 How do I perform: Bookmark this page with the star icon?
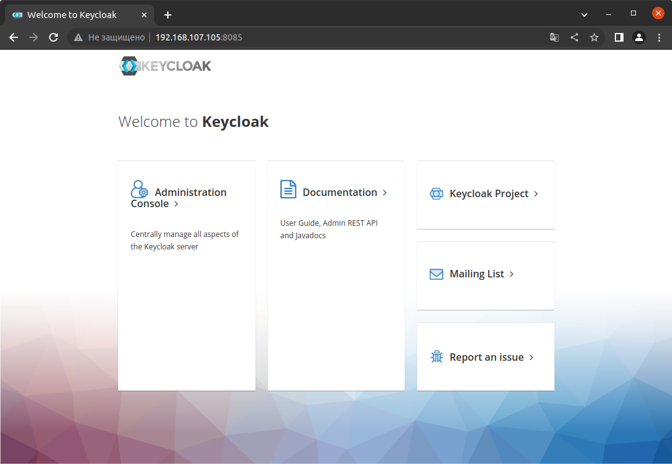click(x=594, y=37)
